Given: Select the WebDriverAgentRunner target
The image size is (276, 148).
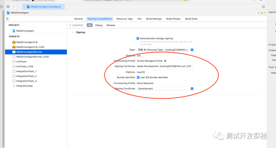Looking at the screenshot, I should click(x=36, y=52).
